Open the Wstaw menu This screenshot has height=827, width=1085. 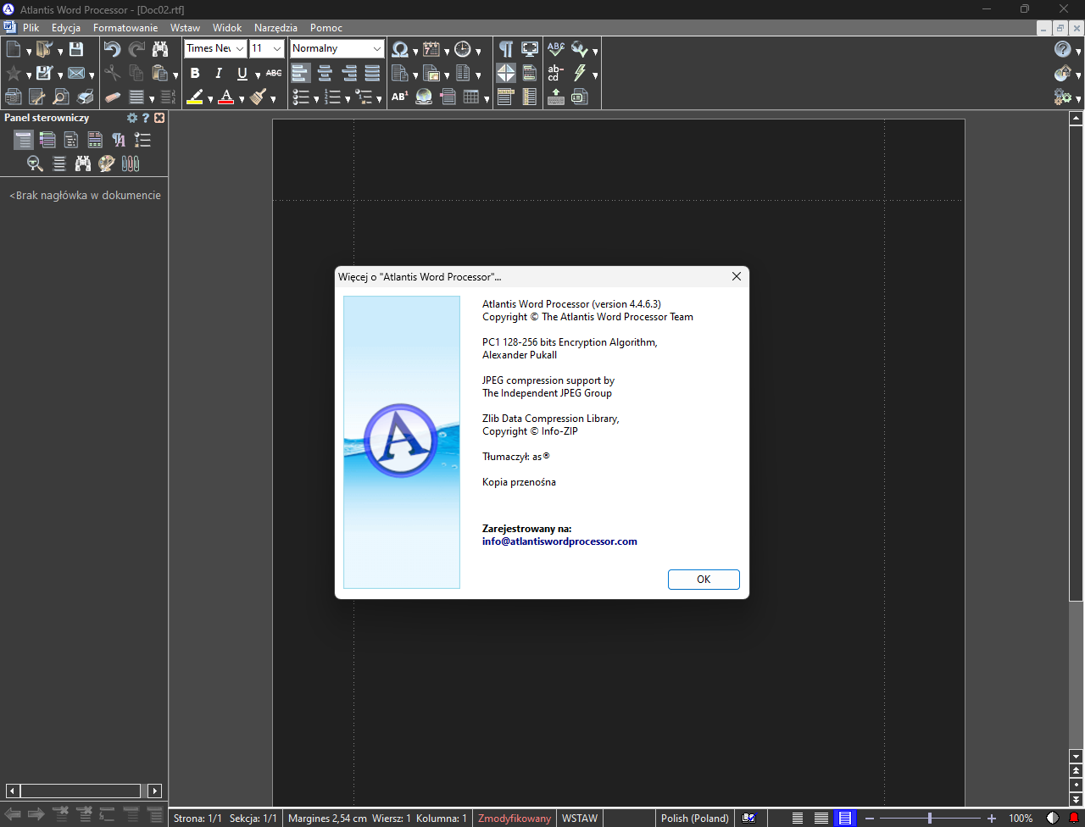tap(185, 28)
